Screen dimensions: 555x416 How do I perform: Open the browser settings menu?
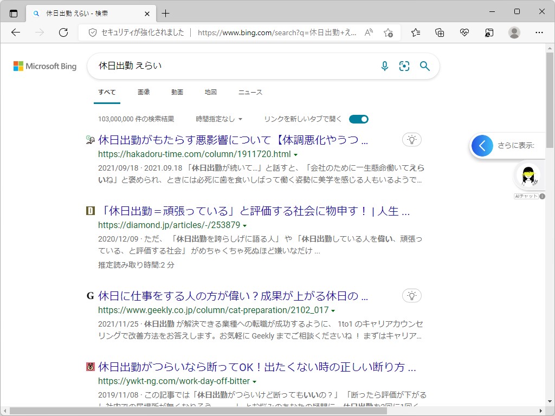point(539,32)
